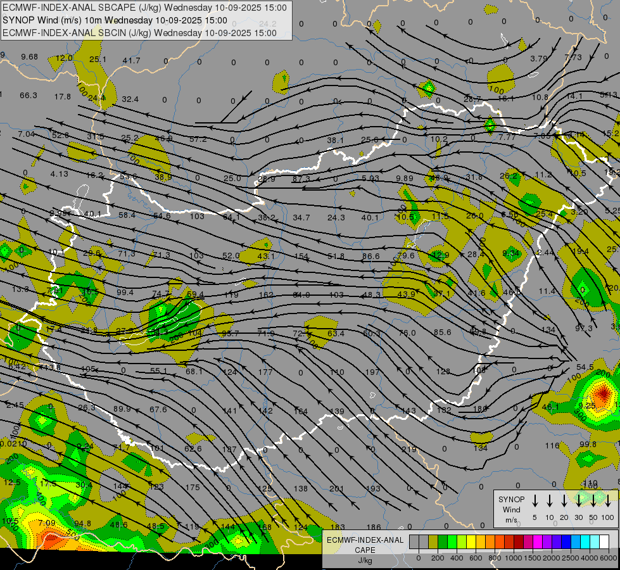Screen dimensions: 620x570
Task: Click the 800 tick label on CAPE scale
Action: (495, 558)
